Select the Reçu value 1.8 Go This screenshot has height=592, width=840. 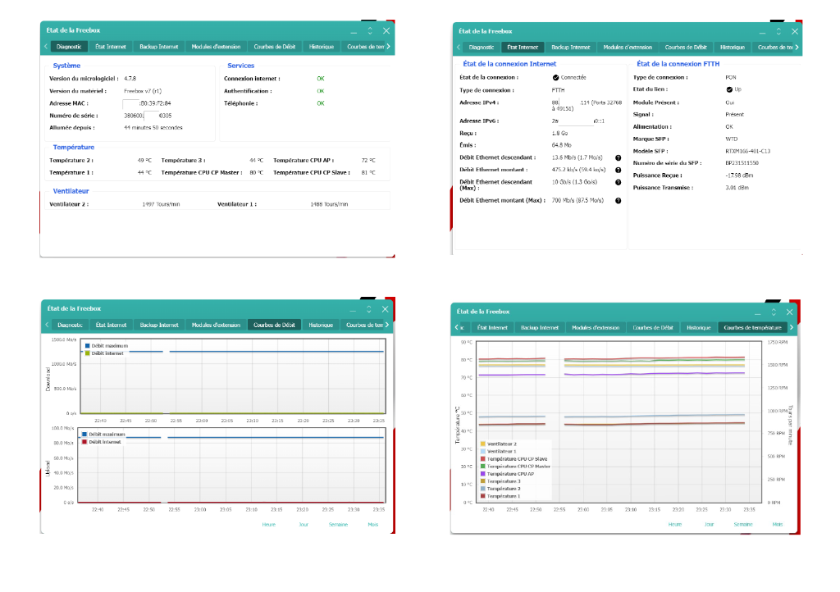(x=559, y=134)
